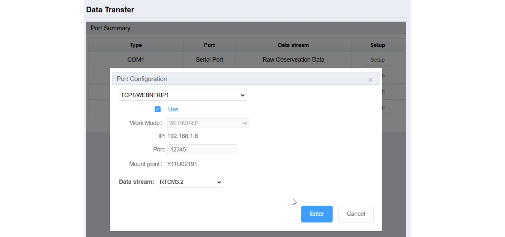505x237 pixels.
Task: Click the Port Summary panel header
Action: coord(246,28)
